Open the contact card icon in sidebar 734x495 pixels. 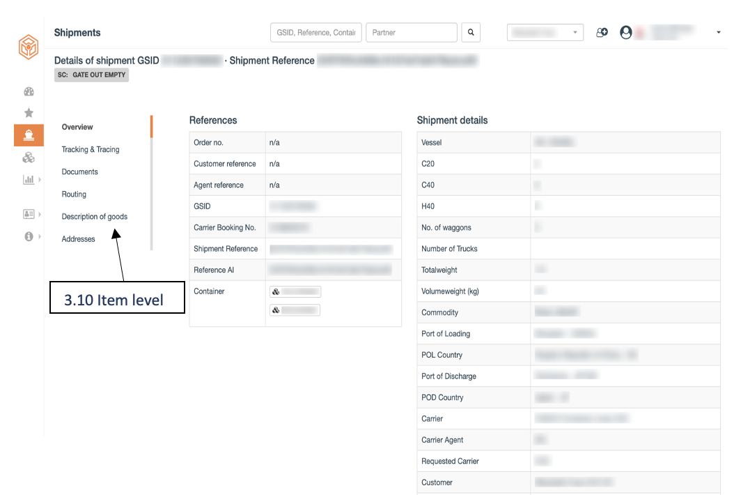tap(29, 214)
